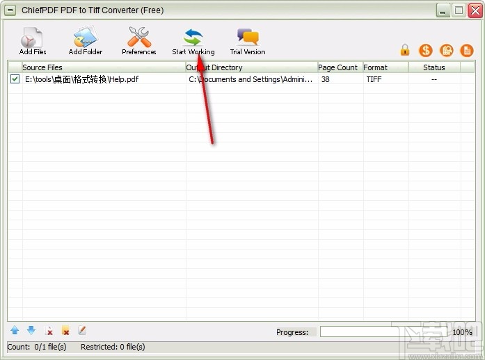Maximize the ChiefPDF window

click(x=459, y=10)
